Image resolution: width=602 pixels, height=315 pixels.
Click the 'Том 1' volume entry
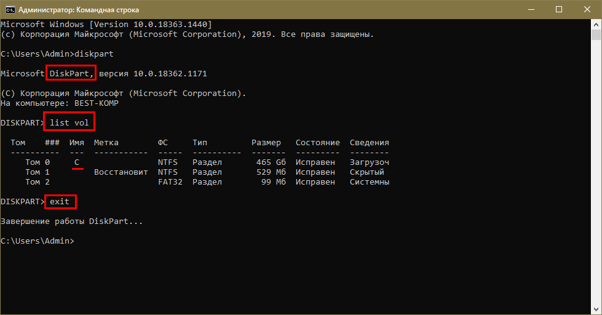38,172
